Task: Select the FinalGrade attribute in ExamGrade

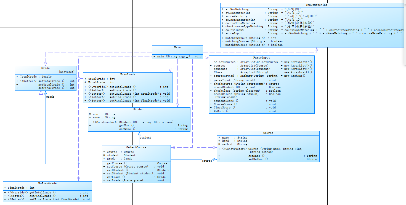Action: coord(100,82)
